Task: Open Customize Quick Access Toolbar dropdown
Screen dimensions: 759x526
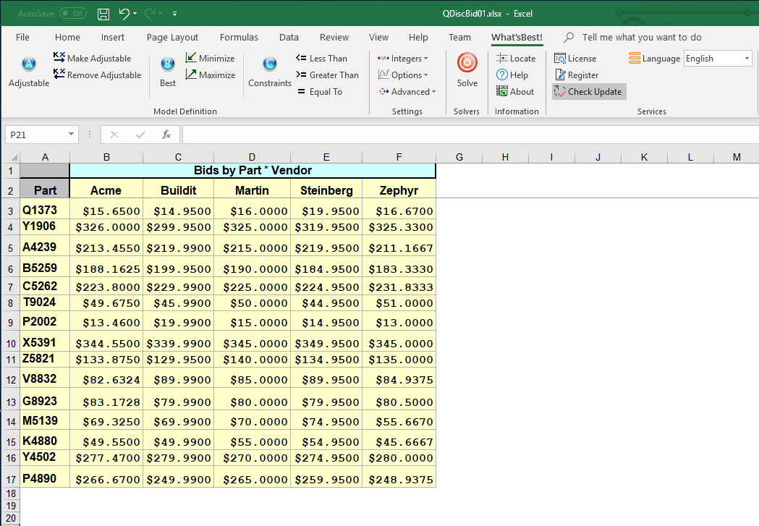Action: click(175, 14)
